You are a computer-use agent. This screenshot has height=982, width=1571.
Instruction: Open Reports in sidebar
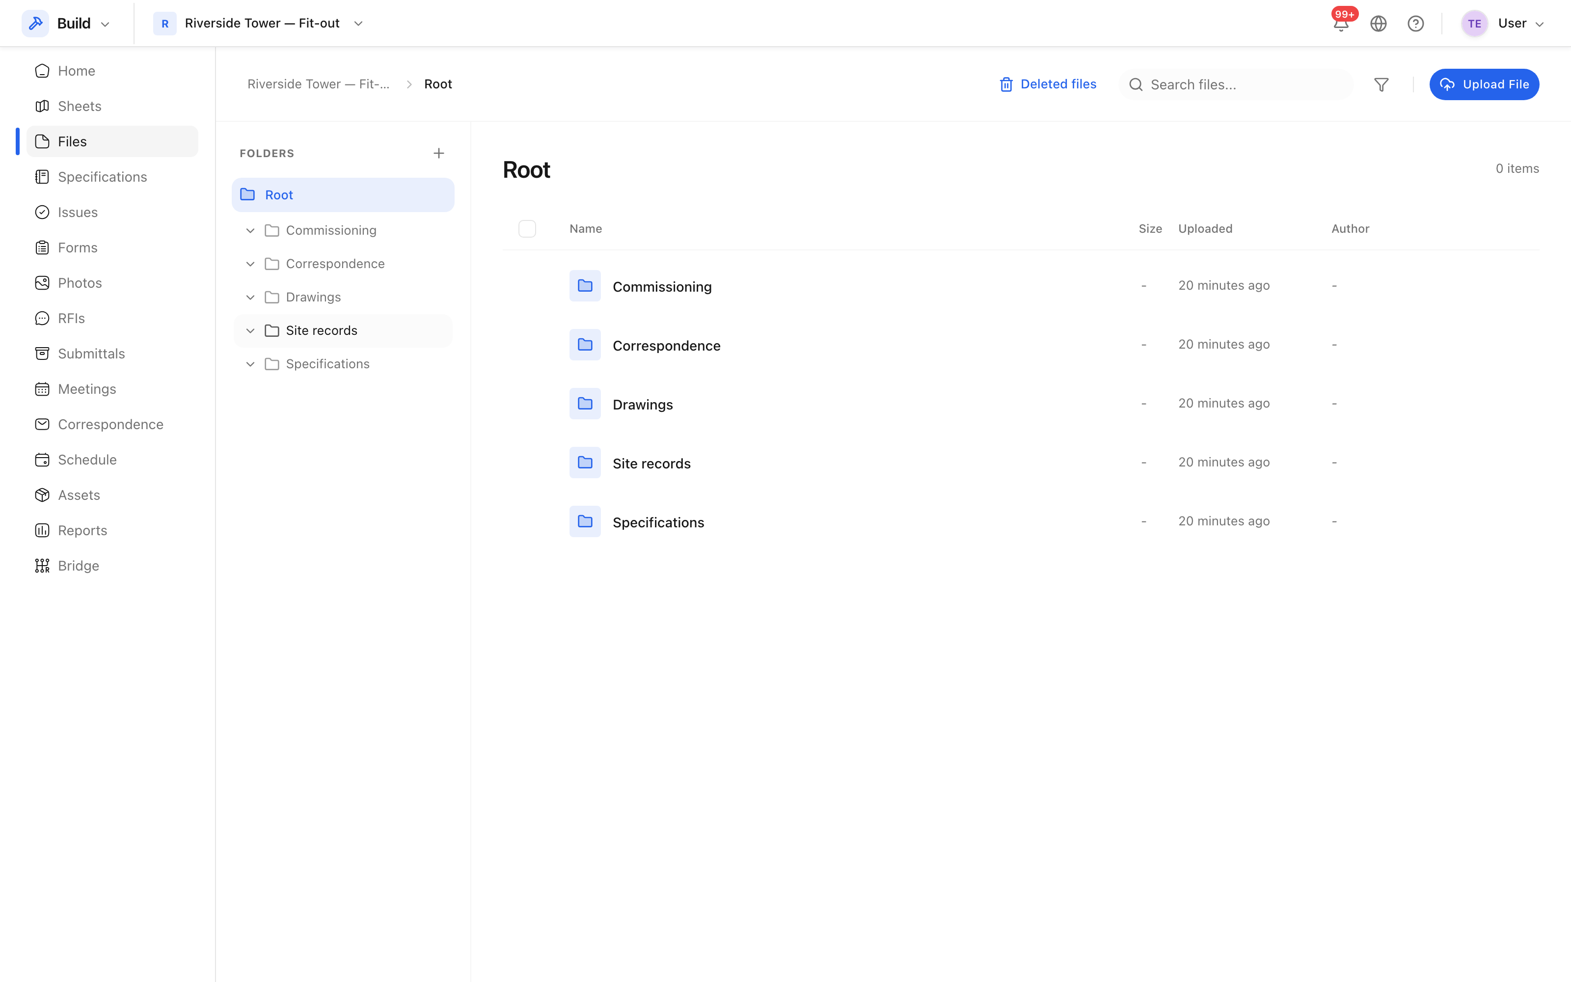click(112, 531)
